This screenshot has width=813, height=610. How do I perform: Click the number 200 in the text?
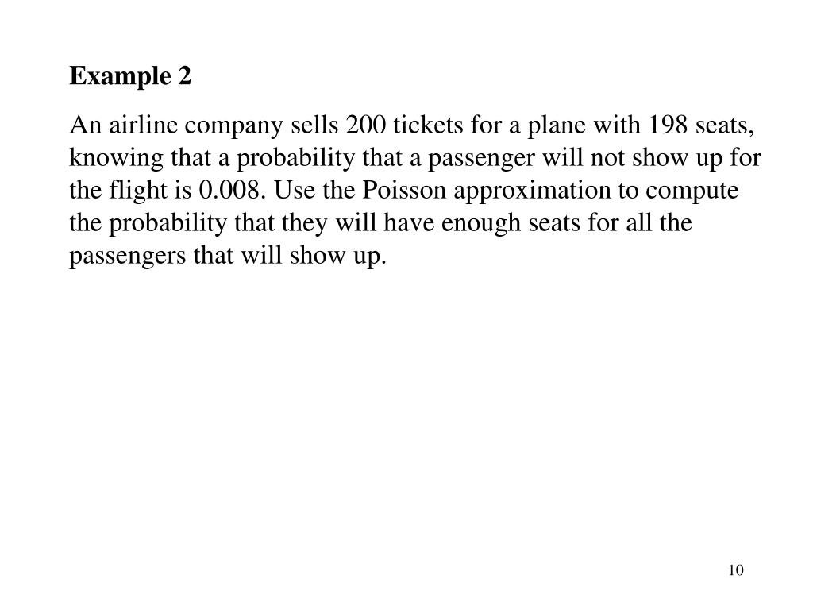pos(365,125)
